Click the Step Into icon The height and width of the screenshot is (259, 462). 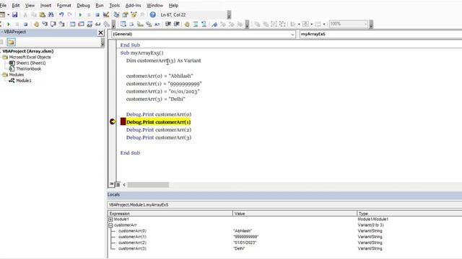click(x=45, y=24)
